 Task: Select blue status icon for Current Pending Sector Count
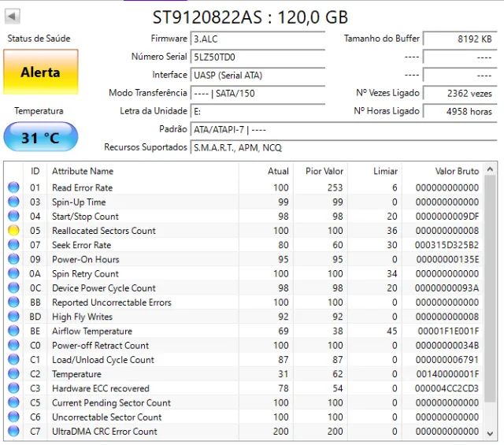pyautogui.click(x=13, y=402)
